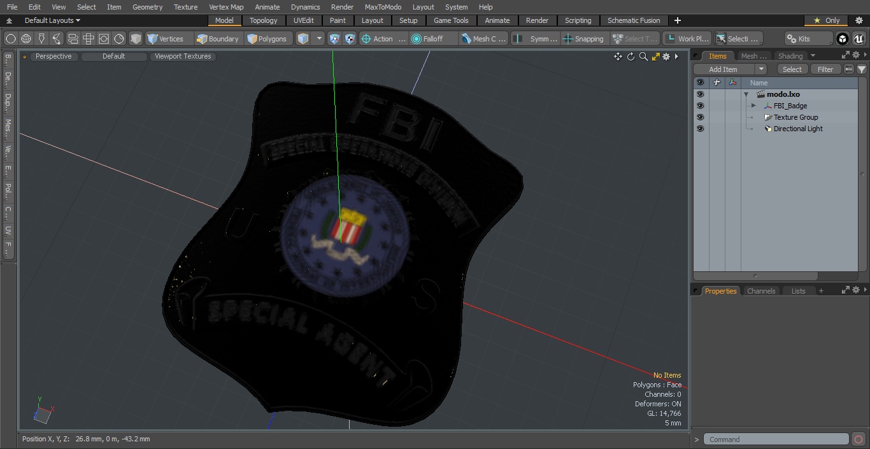Open the Geometry menu
The width and height of the screenshot is (870, 449).
148,7
